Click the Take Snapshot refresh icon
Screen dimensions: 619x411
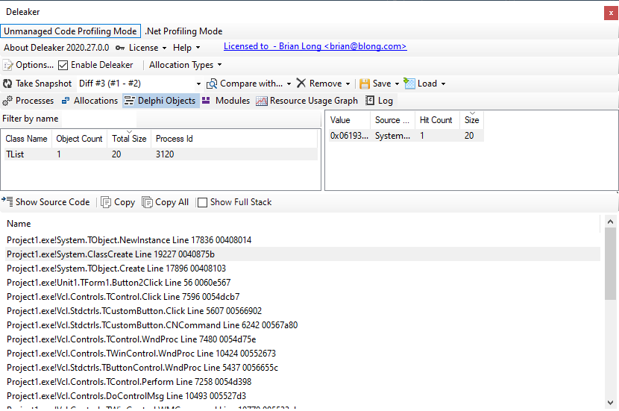click(7, 84)
